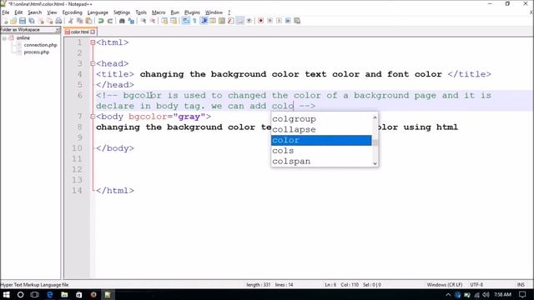Open the Macro menu
The image size is (534, 300).
(159, 12)
